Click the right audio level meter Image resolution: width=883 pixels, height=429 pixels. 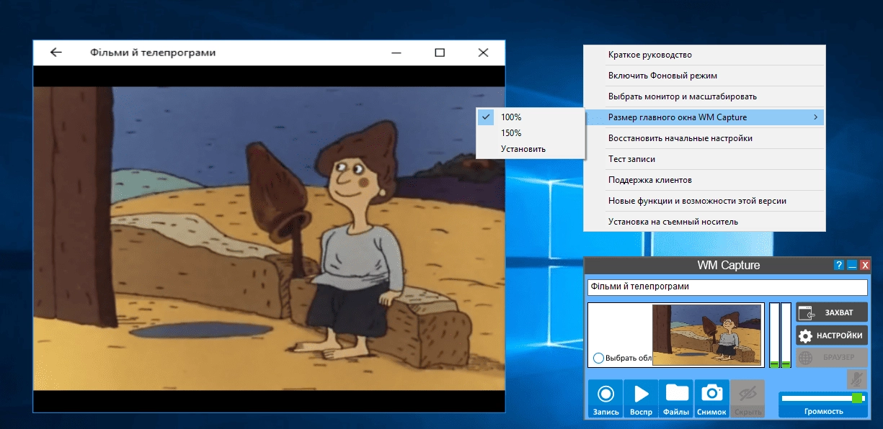coord(786,335)
